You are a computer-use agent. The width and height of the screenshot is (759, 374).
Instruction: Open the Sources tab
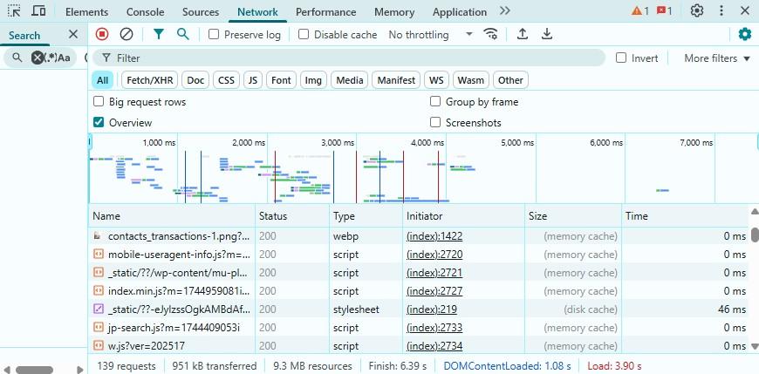[x=201, y=12]
